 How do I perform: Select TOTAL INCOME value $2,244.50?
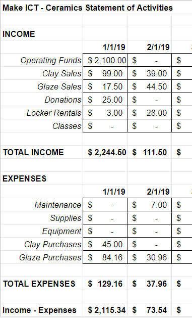(x=105, y=152)
